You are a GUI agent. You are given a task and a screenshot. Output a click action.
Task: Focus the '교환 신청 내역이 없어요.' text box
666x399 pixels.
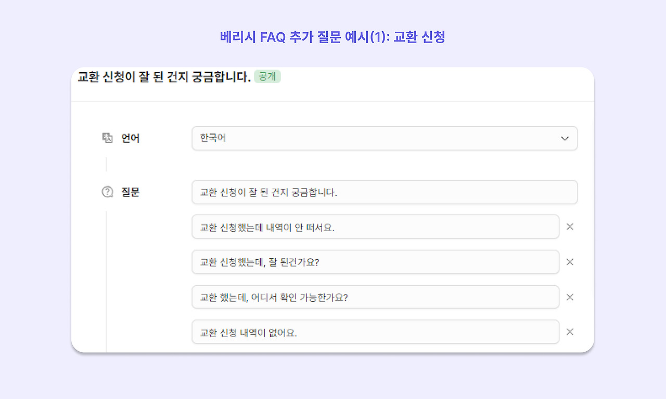375,332
